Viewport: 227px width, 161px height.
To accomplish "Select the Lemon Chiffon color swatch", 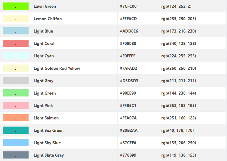I will 16,19.
